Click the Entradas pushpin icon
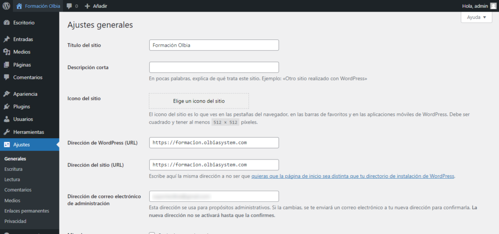499x234 pixels. (6, 39)
